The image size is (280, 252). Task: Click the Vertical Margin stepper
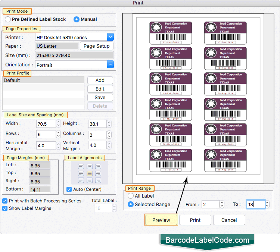pyautogui.click(x=109, y=145)
